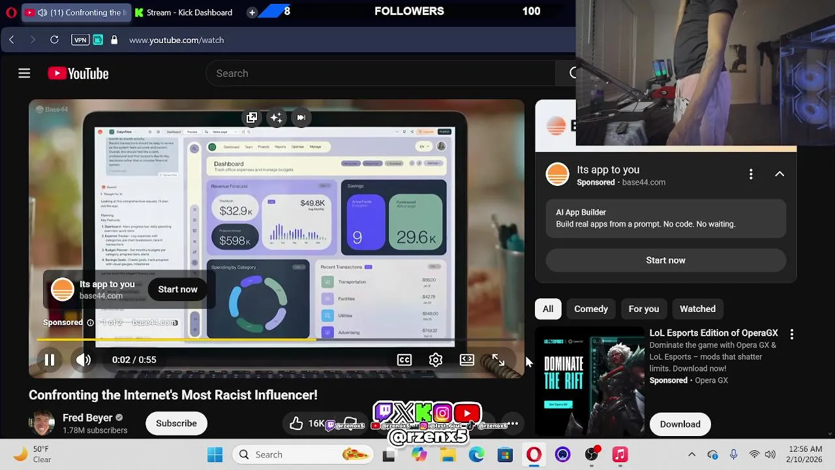View site security lock info
Viewport: 835px width, 470px height.
click(114, 40)
